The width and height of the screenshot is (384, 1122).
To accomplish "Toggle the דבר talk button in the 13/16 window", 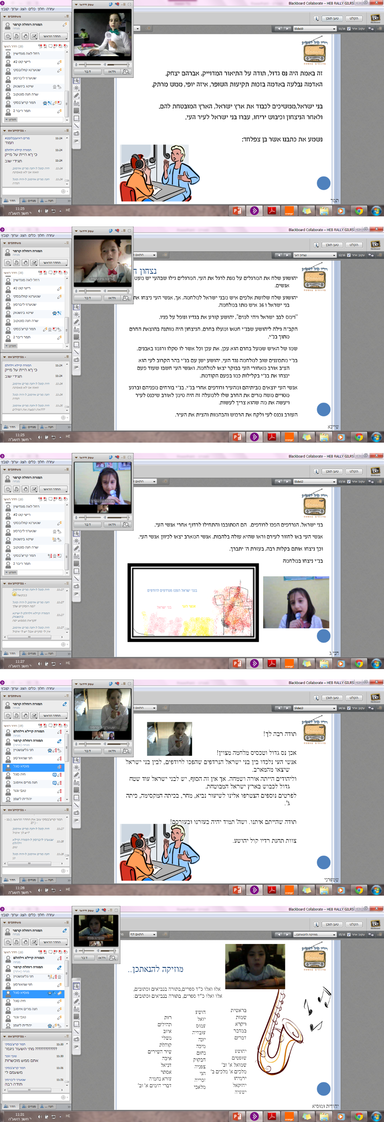I will (x=87, y=524).
